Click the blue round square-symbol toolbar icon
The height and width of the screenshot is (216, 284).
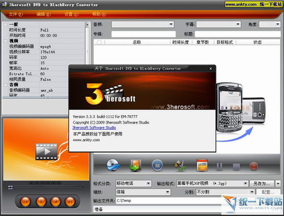(157, 165)
